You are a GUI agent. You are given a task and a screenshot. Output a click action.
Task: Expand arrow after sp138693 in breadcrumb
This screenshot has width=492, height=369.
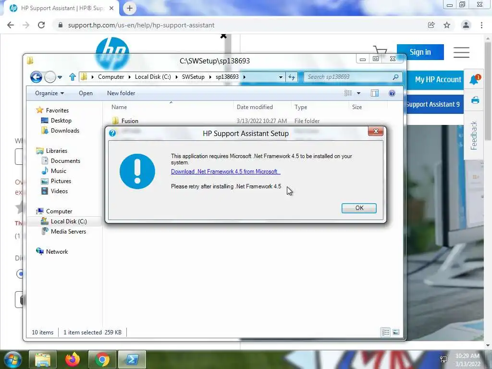click(244, 77)
